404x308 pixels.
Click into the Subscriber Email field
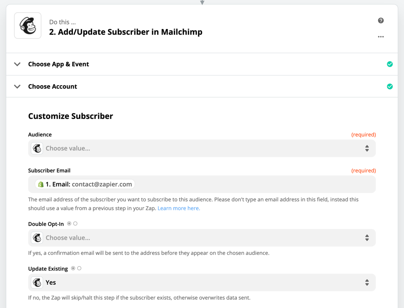[x=254, y=184]
